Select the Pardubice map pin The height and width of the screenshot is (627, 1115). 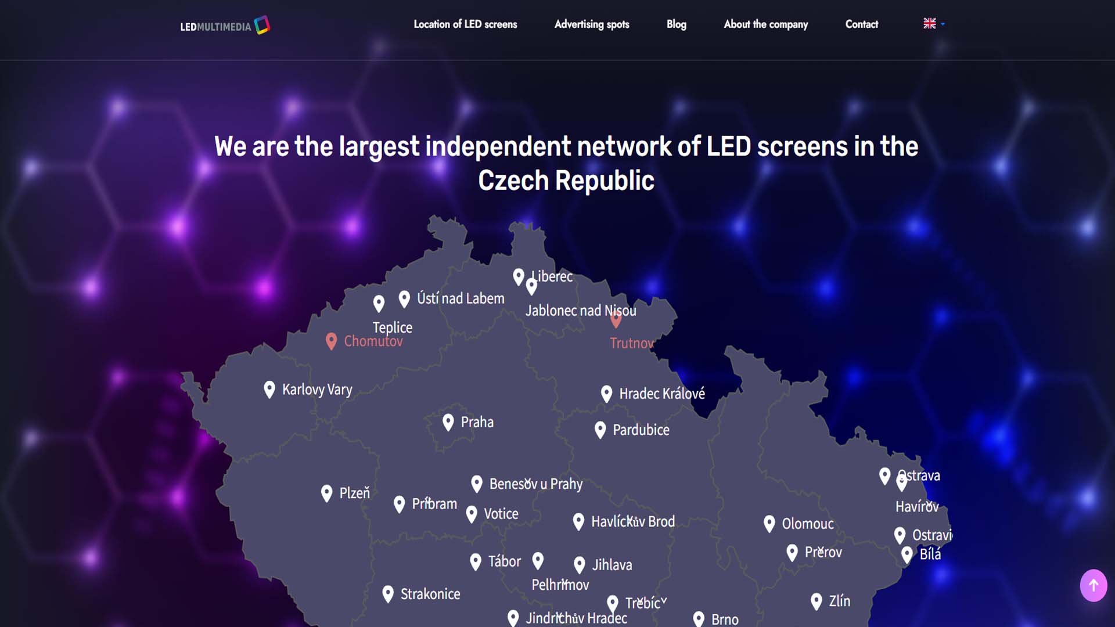(600, 430)
